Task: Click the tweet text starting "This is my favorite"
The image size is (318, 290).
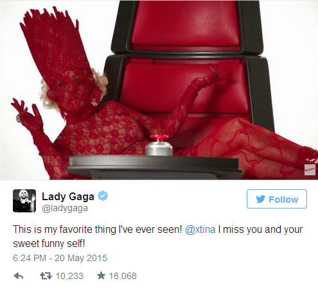Action: pos(157,237)
